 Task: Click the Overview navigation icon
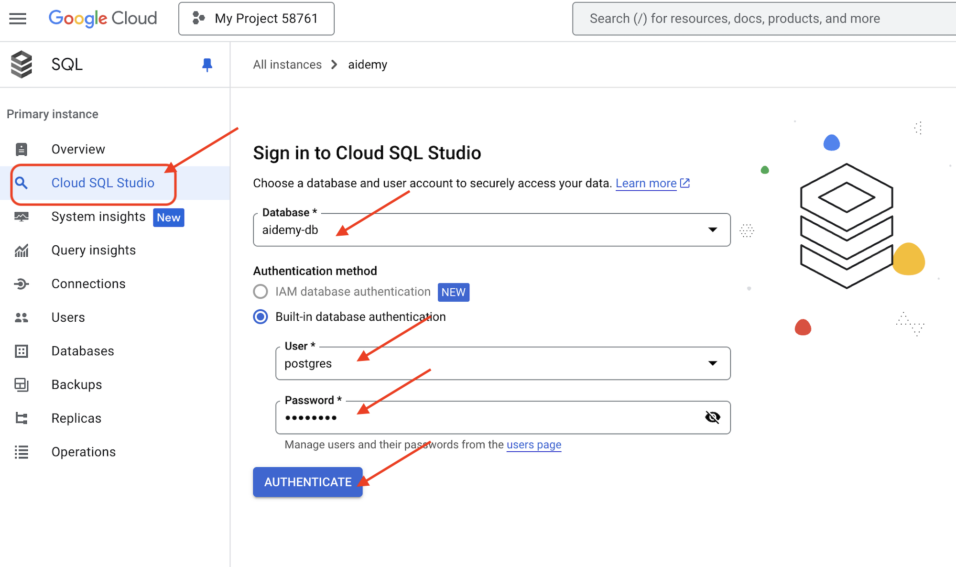[22, 150]
